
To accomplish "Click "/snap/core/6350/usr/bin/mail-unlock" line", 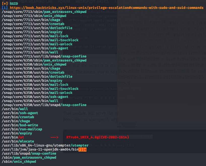I will 37,93.
